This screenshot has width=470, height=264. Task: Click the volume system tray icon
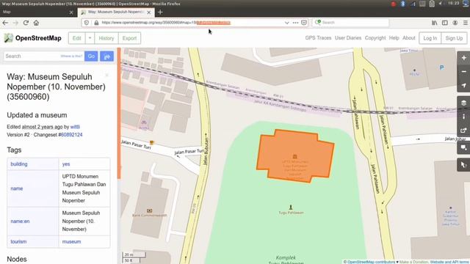pyautogui.click(x=441, y=4)
